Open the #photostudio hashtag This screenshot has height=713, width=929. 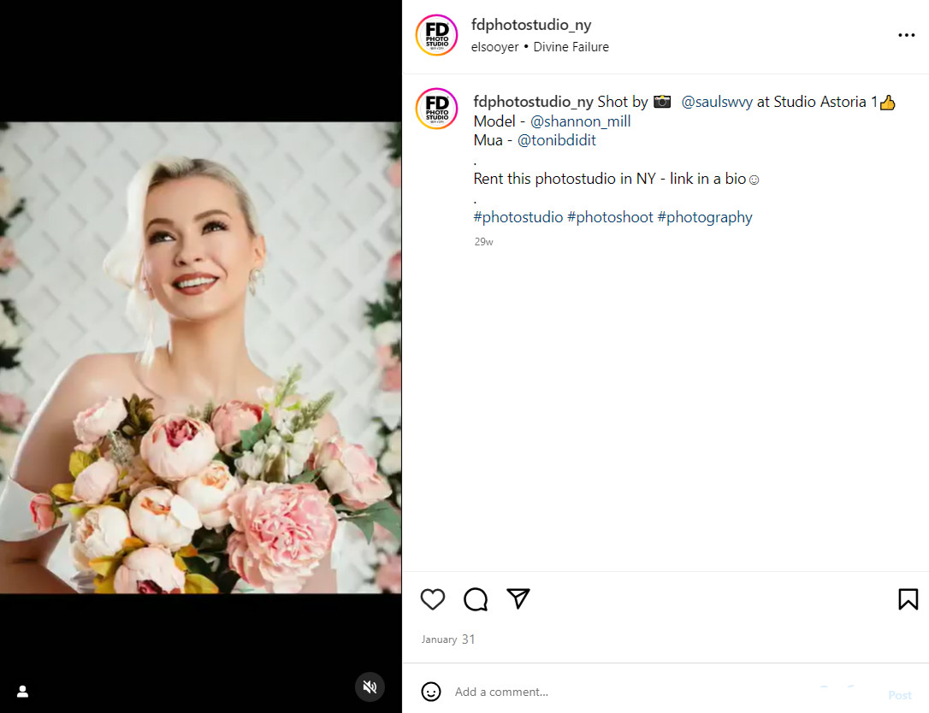tap(518, 217)
